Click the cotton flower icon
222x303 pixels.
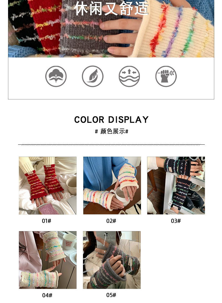(x=56, y=76)
